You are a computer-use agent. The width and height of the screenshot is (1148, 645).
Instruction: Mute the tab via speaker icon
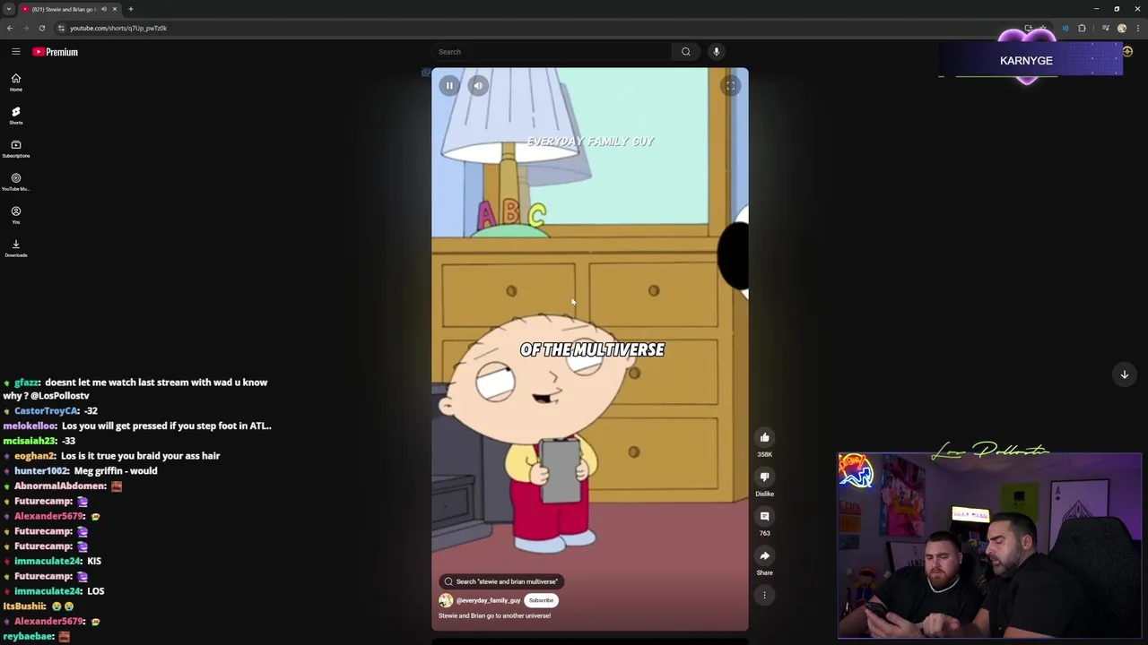point(104,9)
